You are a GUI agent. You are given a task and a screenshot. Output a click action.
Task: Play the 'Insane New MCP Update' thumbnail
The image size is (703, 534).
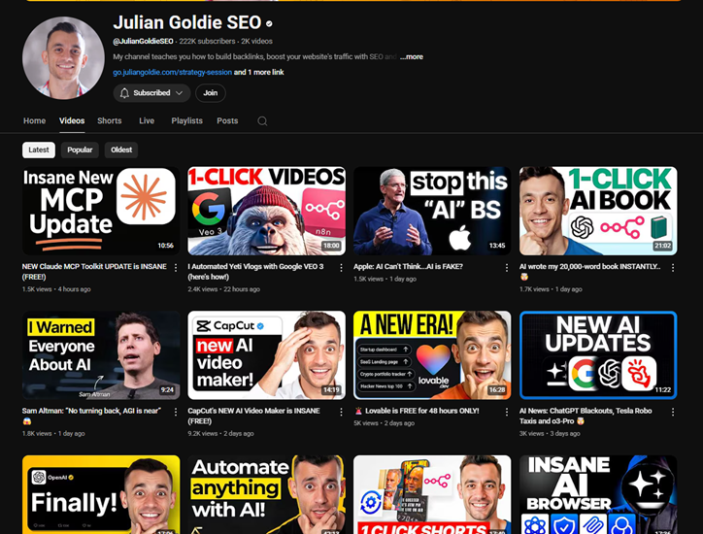[x=101, y=211]
